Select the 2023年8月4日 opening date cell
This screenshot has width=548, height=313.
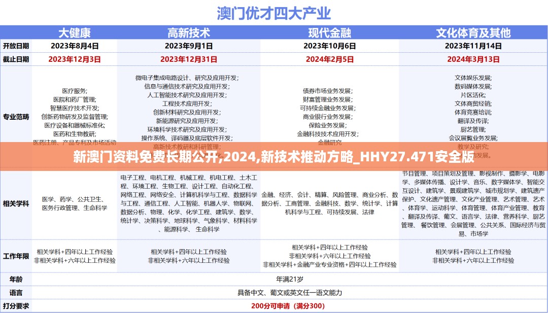(74, 46)
